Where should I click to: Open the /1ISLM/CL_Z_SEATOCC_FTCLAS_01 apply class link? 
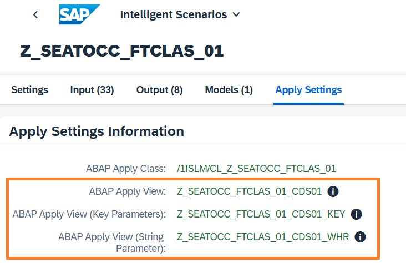click(x=256, y=169)
